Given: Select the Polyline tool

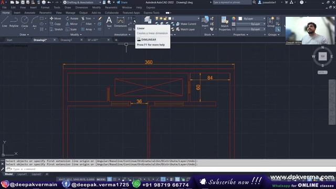Looking at the screenshot, I should [x=14, y=22].
